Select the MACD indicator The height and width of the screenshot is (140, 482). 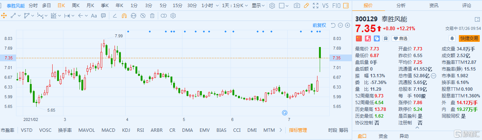click(109, 130)
